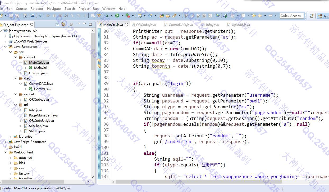This screenshot has height=192, width=329.
Task: Minimize the Project Explorer panel
Action: [x=84, y=24]
